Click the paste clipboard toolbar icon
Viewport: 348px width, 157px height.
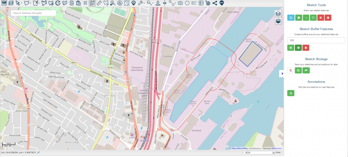(78, 3)
